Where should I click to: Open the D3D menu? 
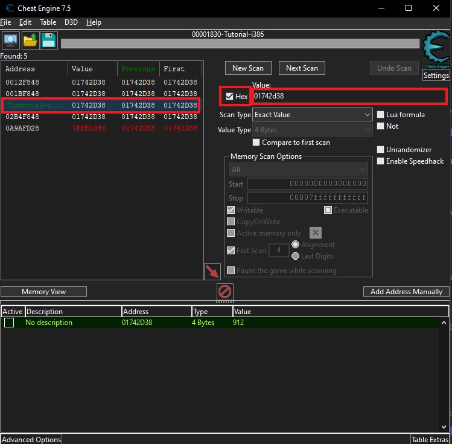coord(71,22)
